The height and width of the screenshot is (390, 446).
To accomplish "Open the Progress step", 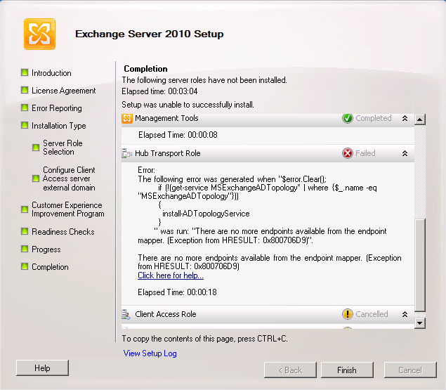I will click(x=46, y=249).
